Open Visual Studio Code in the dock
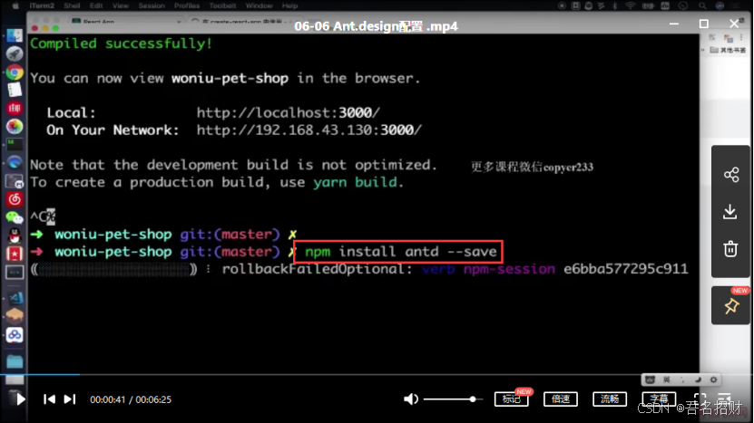The width and height of the screenshot is (754, 423). pyautogui.click(x=15, y=298)
